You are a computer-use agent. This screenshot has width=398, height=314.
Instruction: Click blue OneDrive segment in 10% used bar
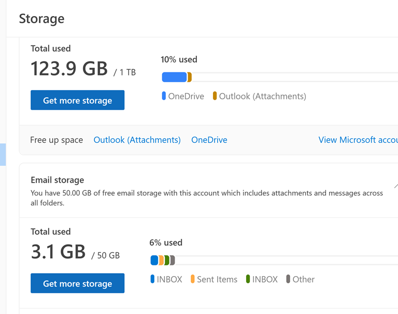[174, 78]
